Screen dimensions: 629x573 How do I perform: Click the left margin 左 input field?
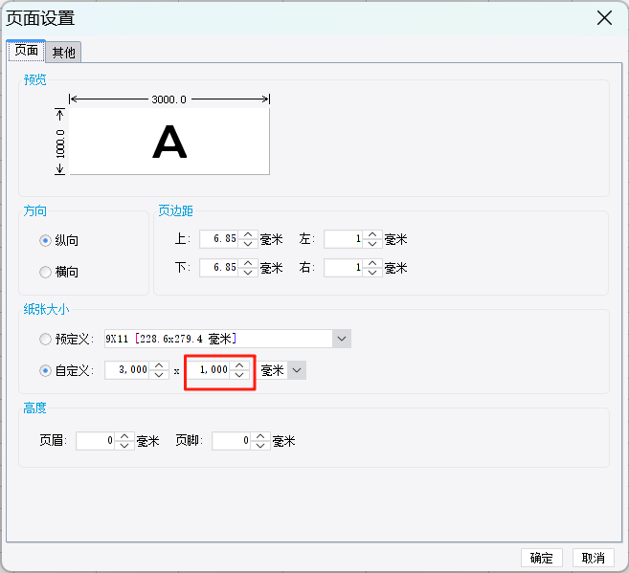[x=344, y=239]
